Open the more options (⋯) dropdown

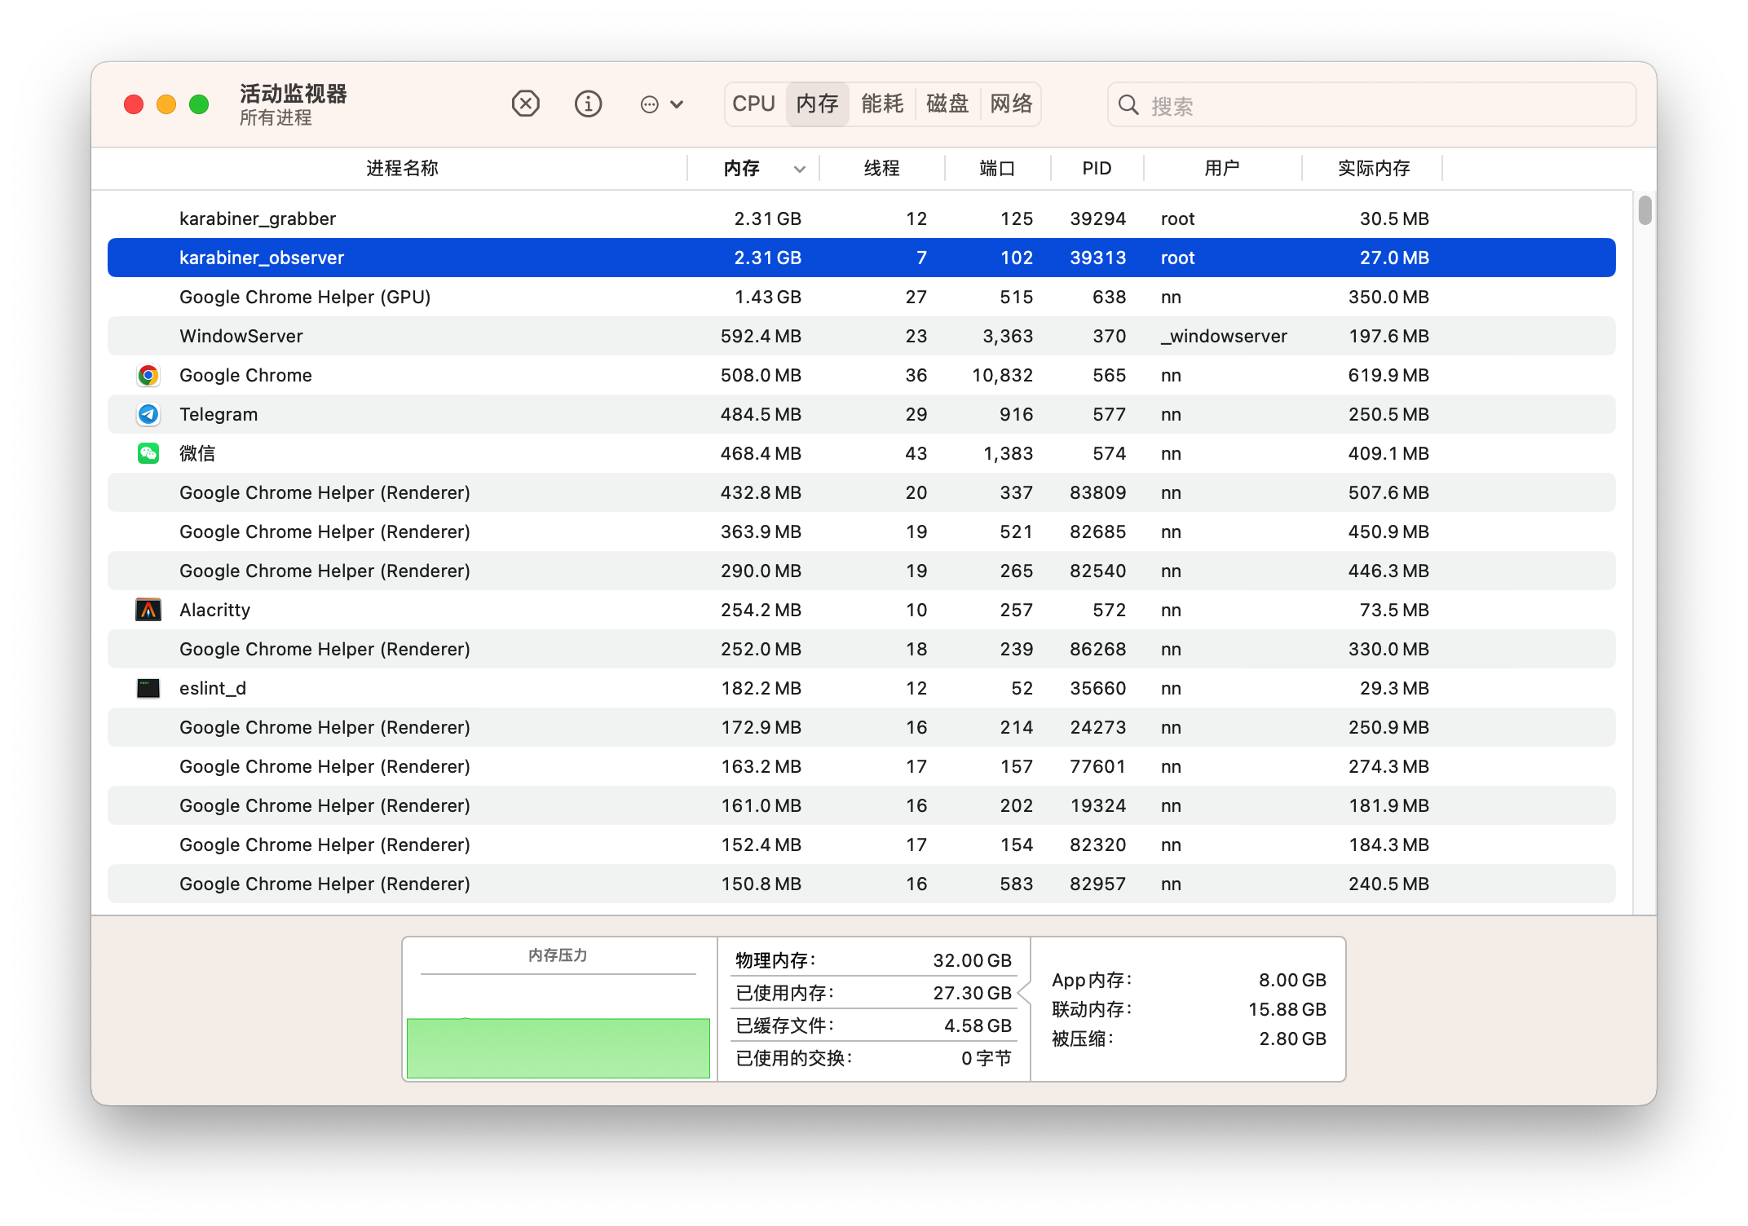pyautogui.click(x=661, y=104)
